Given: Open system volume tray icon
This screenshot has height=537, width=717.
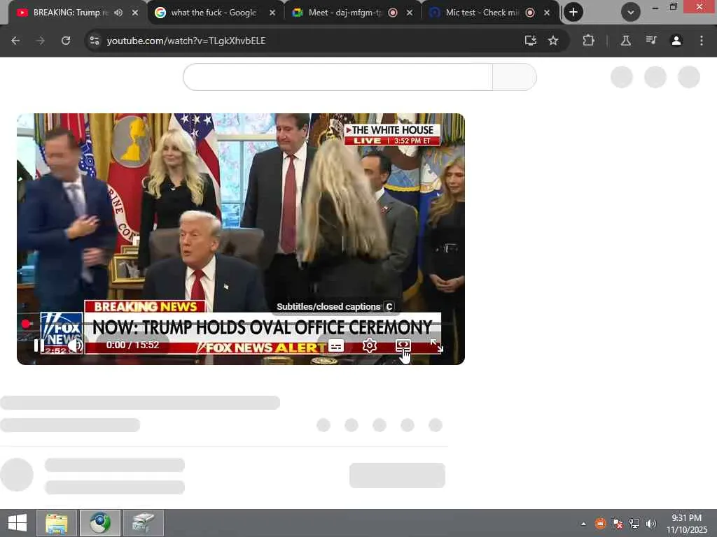Looking at the screenshot, I should [x=651, y=523].
